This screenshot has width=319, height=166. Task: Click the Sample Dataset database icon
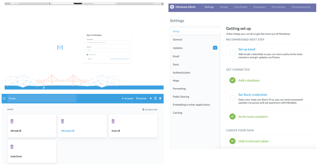pos(12,147)
